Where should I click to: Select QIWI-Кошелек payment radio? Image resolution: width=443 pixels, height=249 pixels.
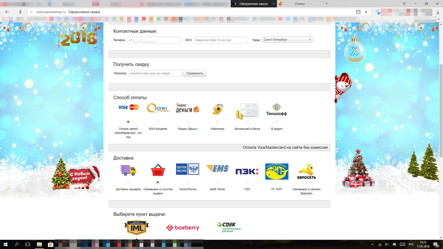click(x=158, y=122)
